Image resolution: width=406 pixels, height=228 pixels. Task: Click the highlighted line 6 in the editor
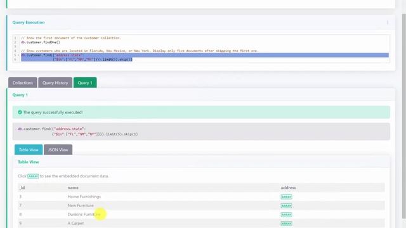[x=77, y=60]
